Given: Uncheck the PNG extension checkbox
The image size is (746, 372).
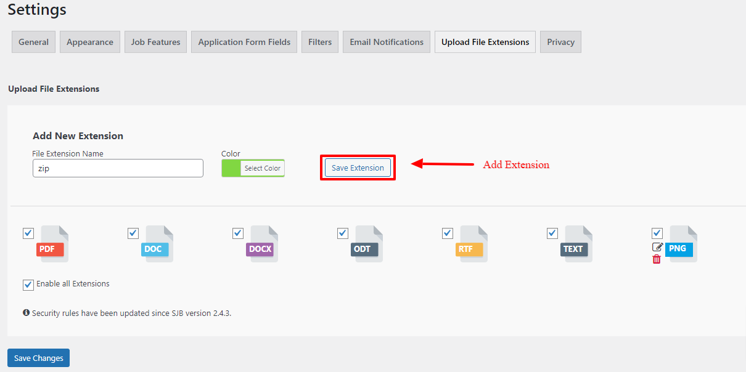Looking at the screenshot, I should [x=657, y=233].
